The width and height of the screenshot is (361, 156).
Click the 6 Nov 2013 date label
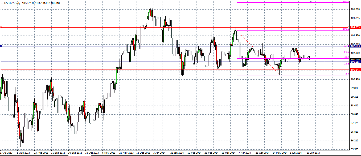point(109,153)
